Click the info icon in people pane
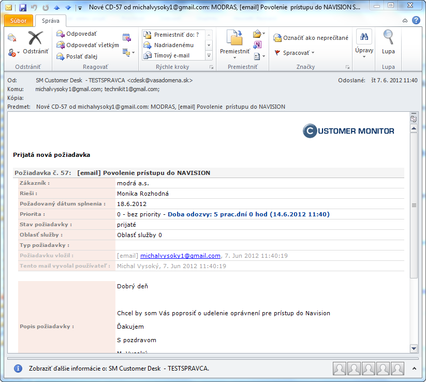Viewport: 426px width, 382px height. (x=18, y=369)
